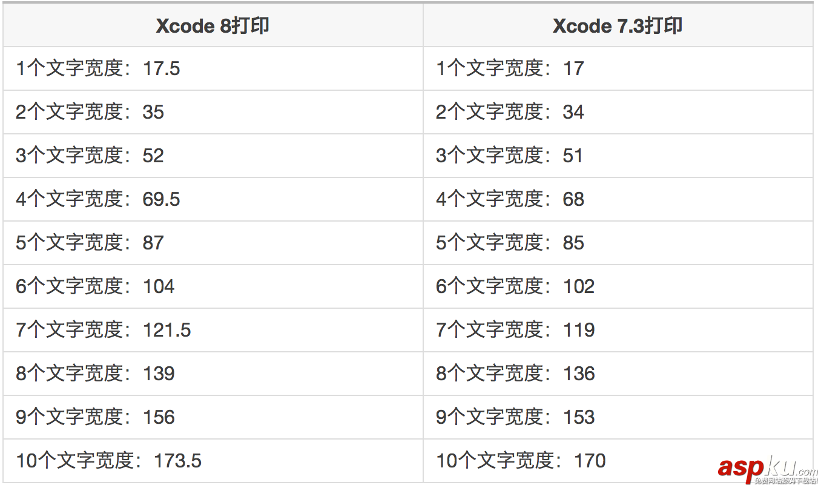
Task: Click the aspku.com watermark logo
Action: pyautogui.click(x=767, y=470)
